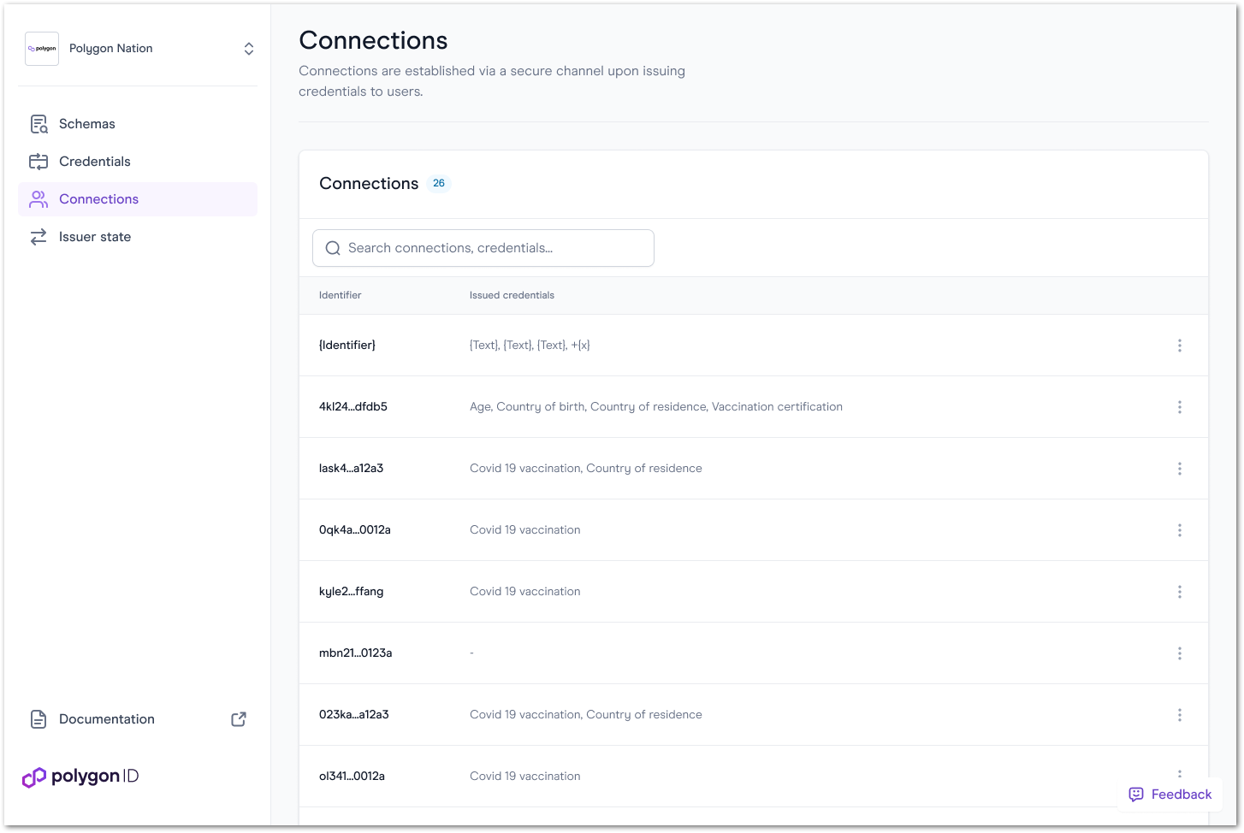
Task: Click the polygon ID logo
Action: click(x=80, y=777)
